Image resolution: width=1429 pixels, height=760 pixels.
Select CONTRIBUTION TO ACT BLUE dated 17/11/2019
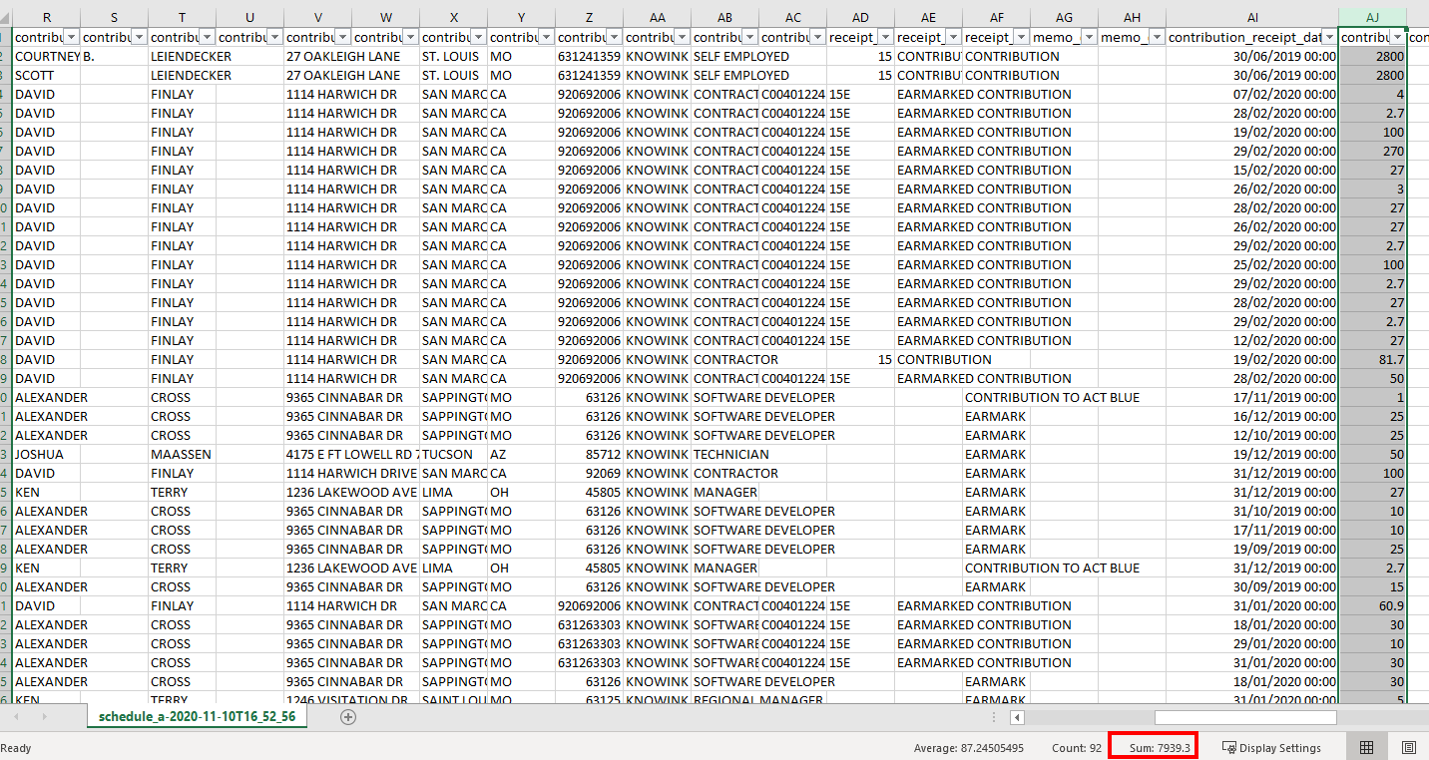(1052, 397)
